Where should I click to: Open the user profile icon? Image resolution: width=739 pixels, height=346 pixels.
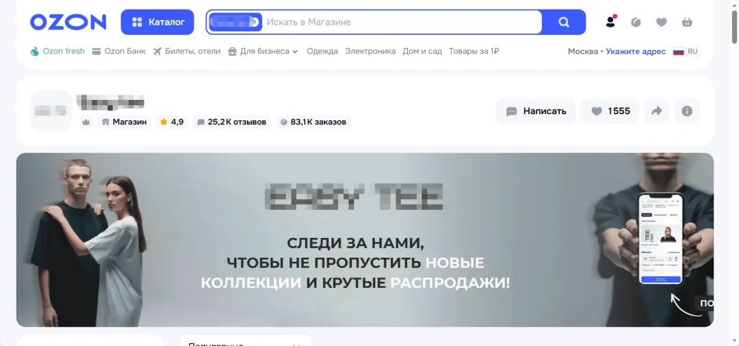pyautogui.click(x=611, y=22)
